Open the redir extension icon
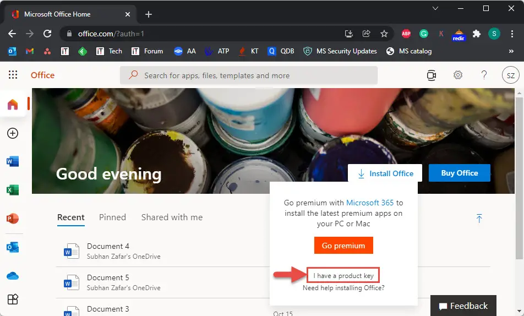 point(459,35)
